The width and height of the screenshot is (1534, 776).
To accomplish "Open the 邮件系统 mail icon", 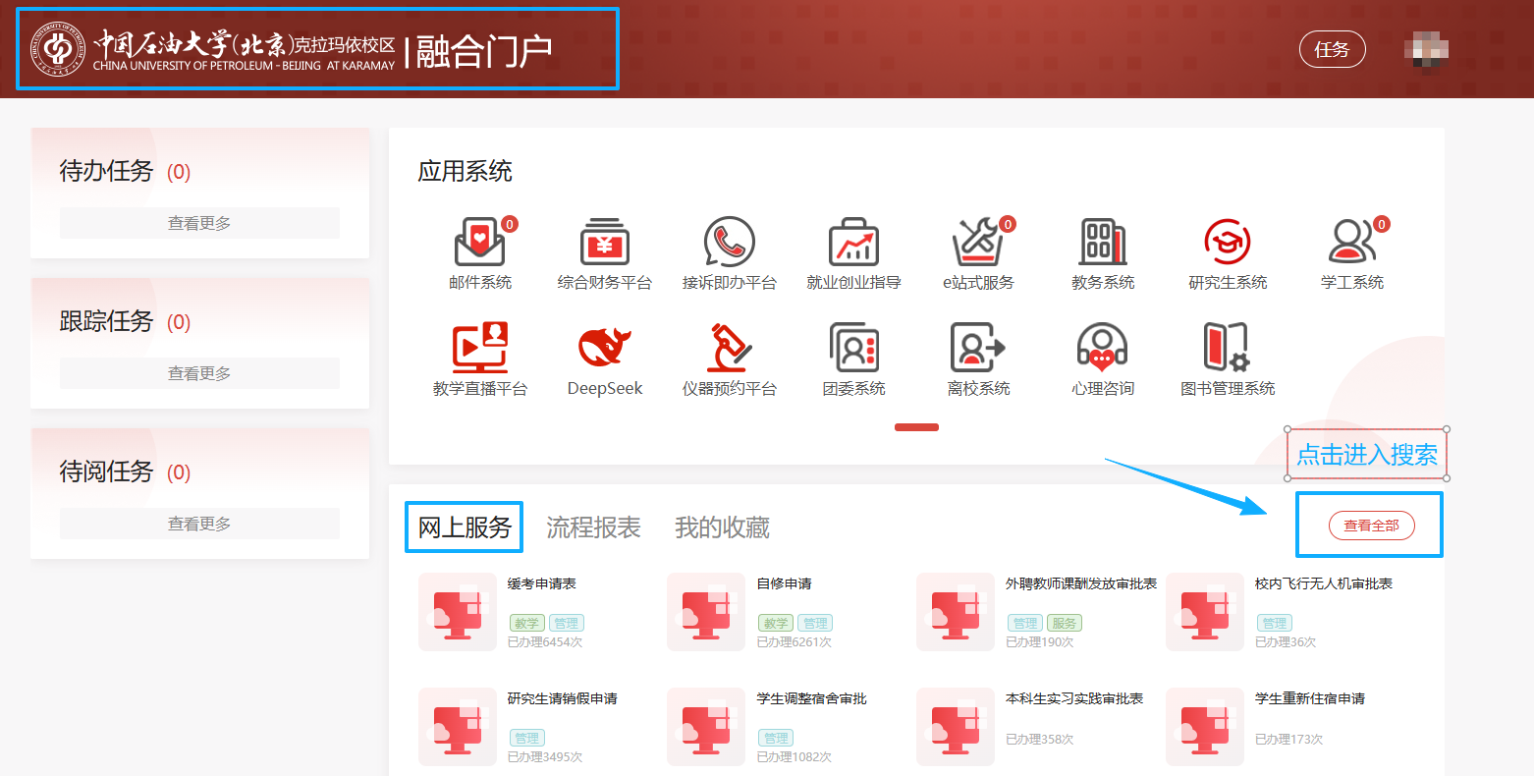I will coord(480,243).
